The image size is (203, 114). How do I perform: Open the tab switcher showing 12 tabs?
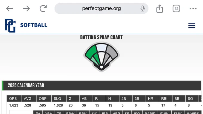(x=176, y=9)
